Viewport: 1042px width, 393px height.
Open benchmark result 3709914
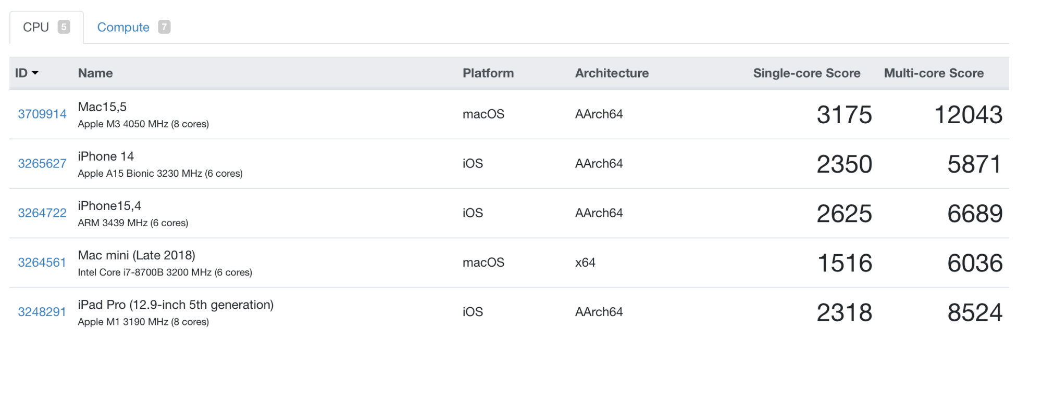[x=42, y=114]
